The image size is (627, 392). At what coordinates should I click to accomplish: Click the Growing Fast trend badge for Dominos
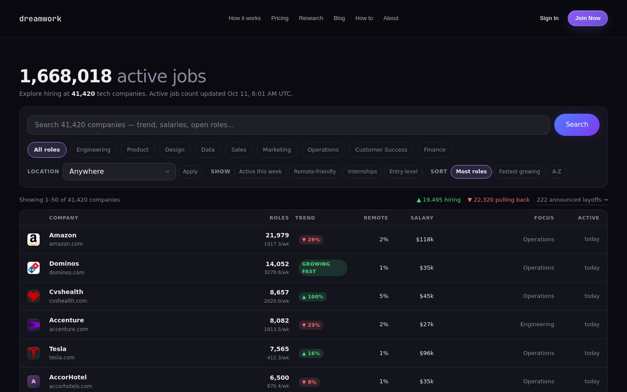[x=323, y=268]
